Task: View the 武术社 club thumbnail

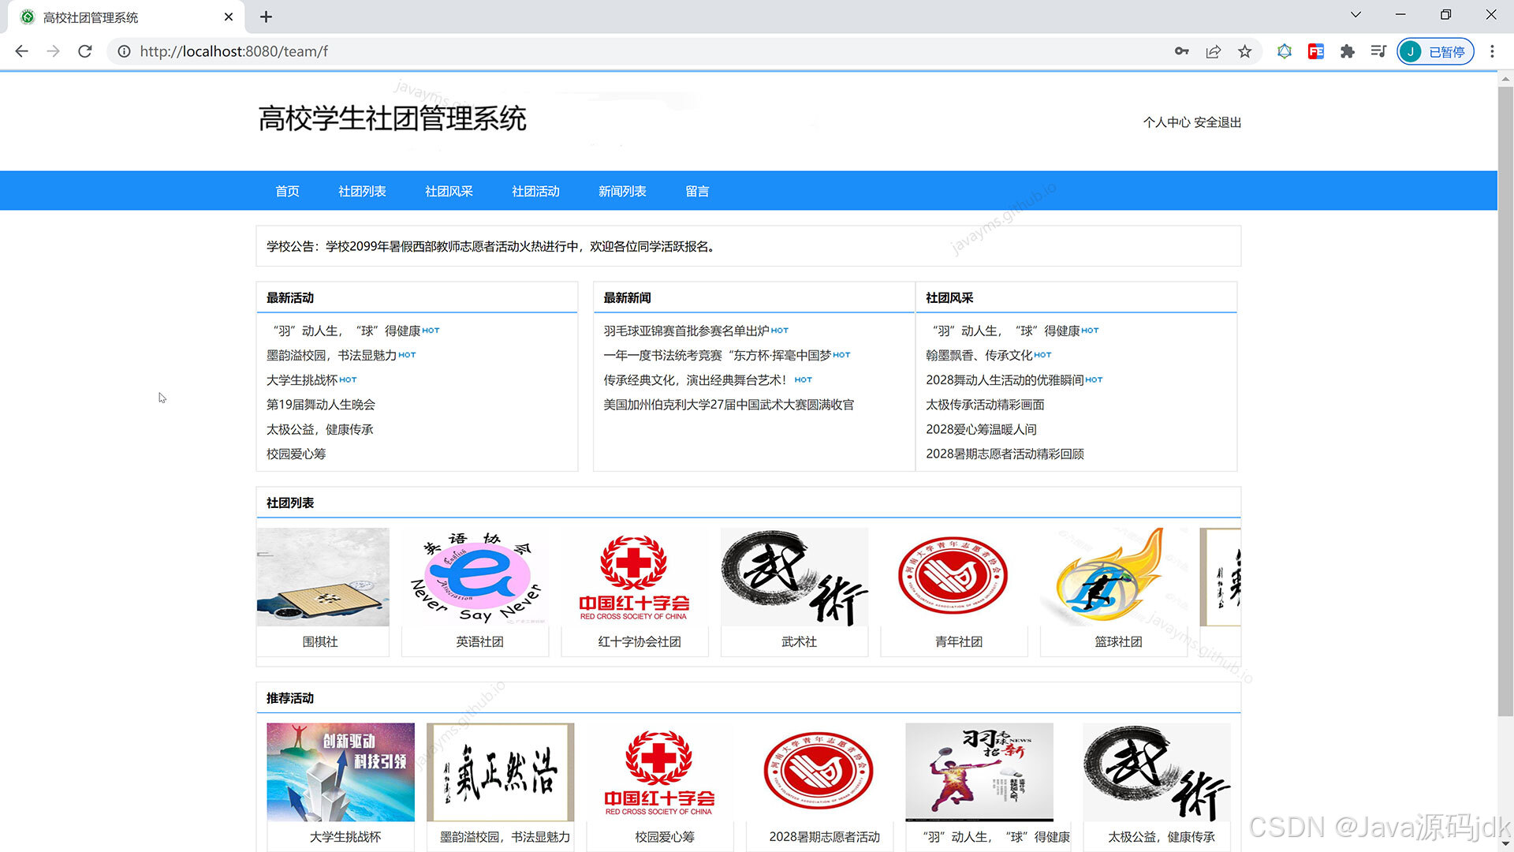Action: pos(794,577)
